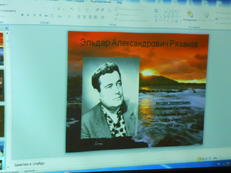Screen dimensions: 231x173
Task: Select the bulleted list icon
Action: (x=79, y=9)
